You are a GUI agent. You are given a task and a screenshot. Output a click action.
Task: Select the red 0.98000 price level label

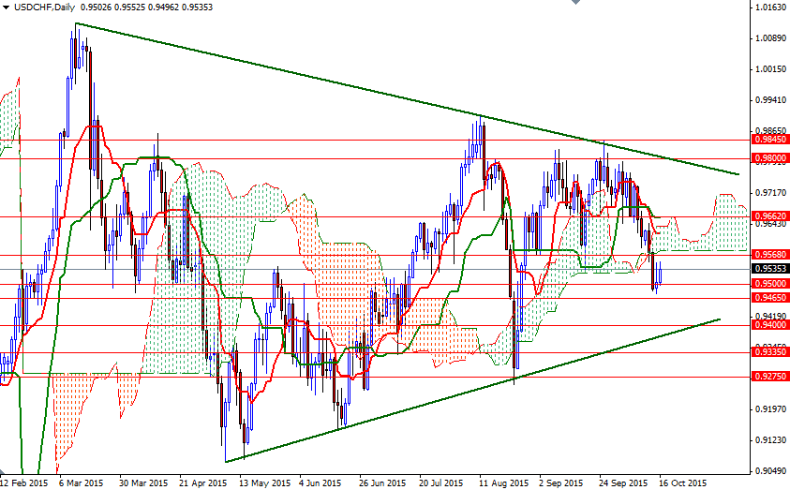coord(769,158)
